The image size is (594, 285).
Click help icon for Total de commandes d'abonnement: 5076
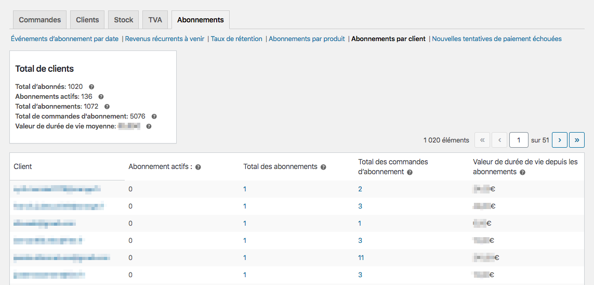tap(154, 116)
